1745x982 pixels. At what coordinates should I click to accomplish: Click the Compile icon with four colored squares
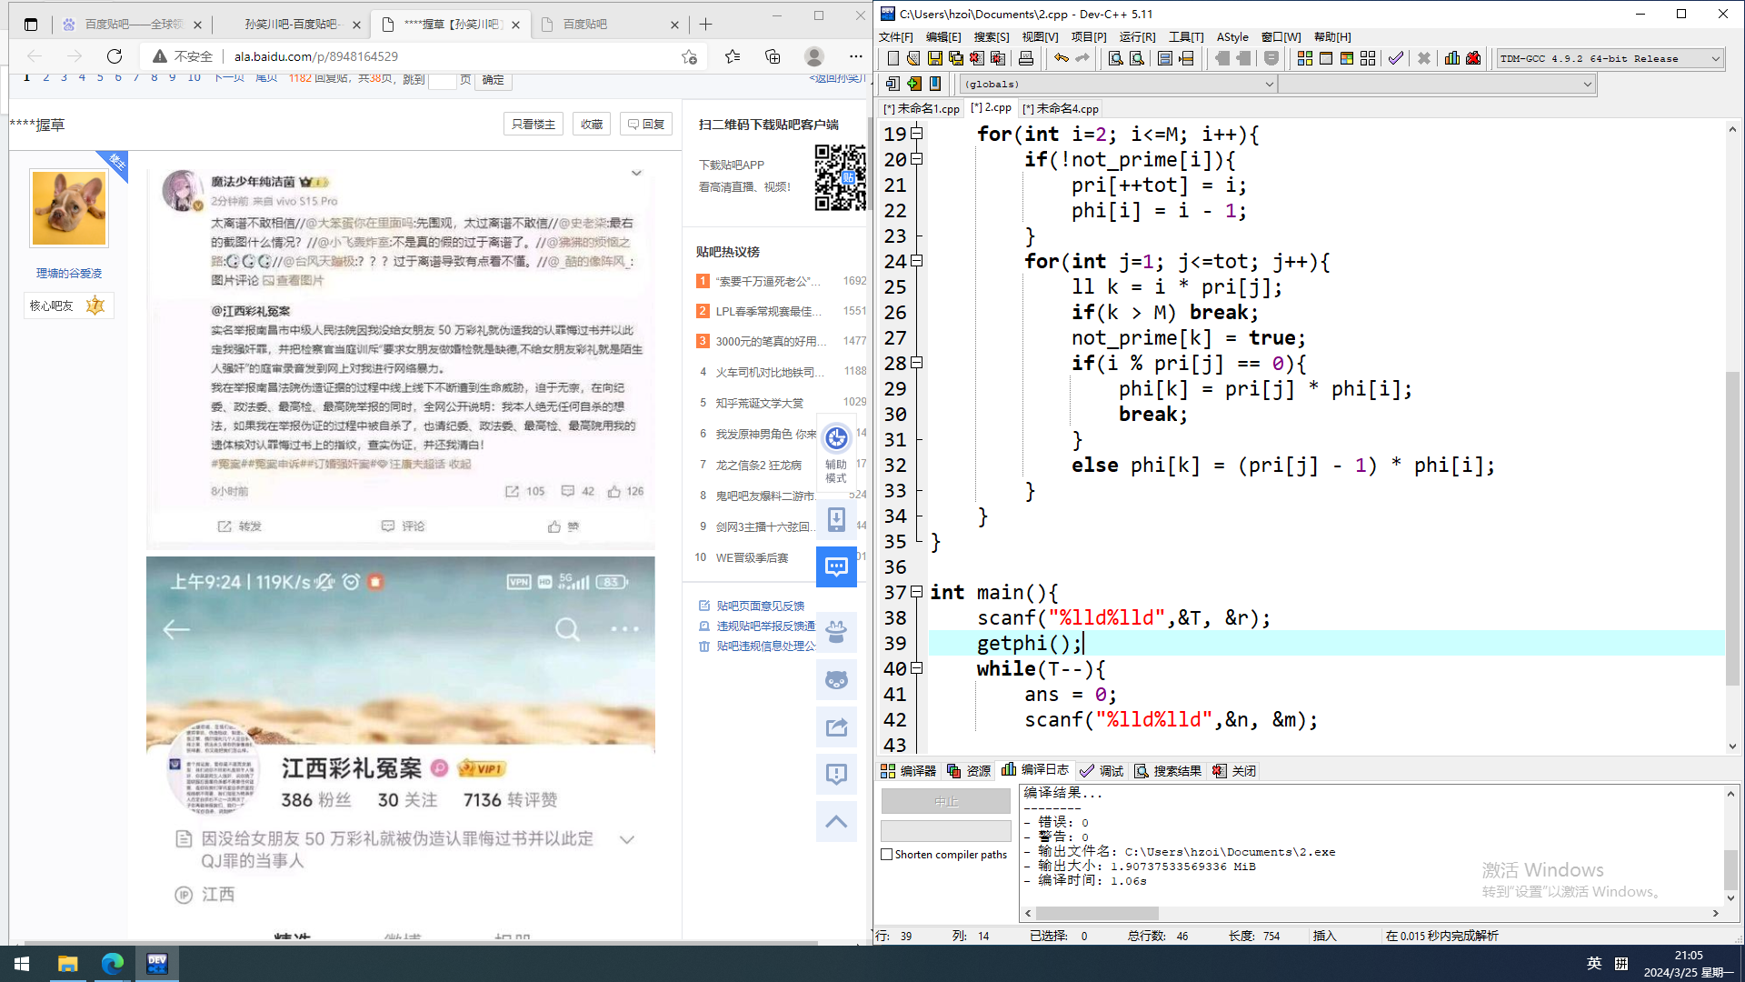click(x=1304, y=58)
